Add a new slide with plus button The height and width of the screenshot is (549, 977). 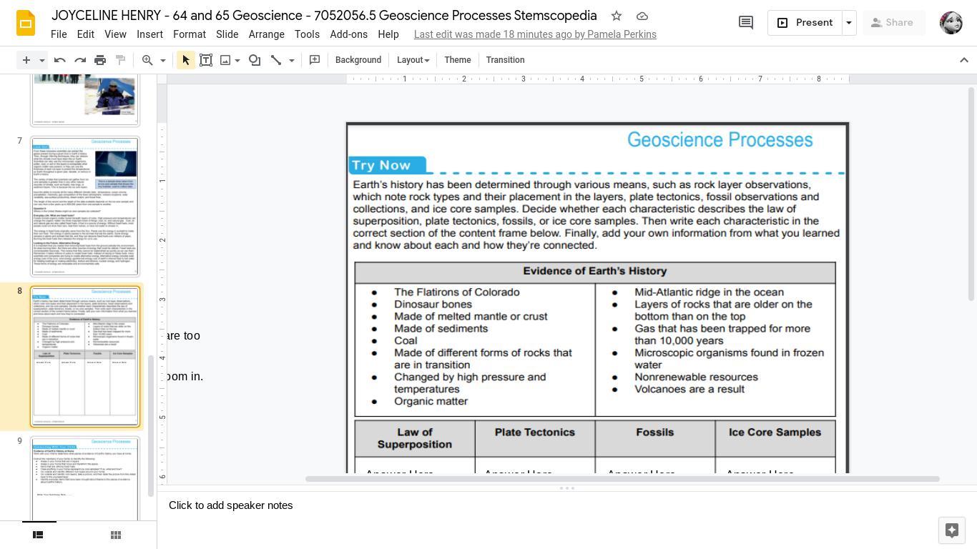(26, 60)
